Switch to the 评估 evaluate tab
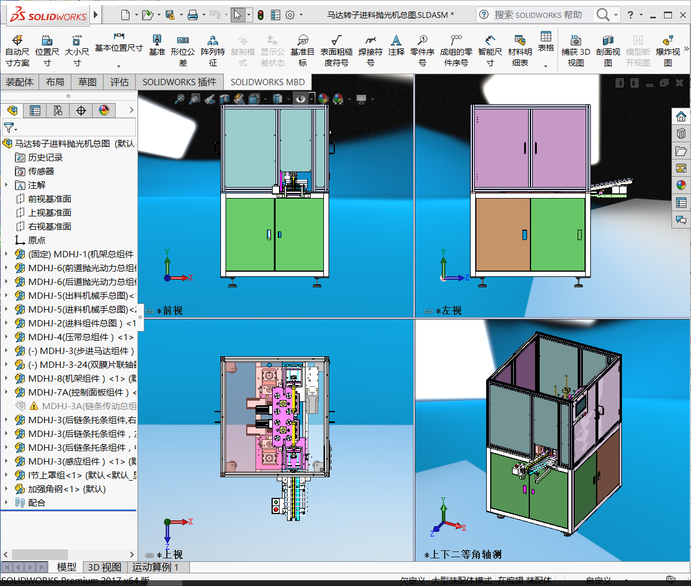Screen dimensions: 691x586 [x=120, y=82]
